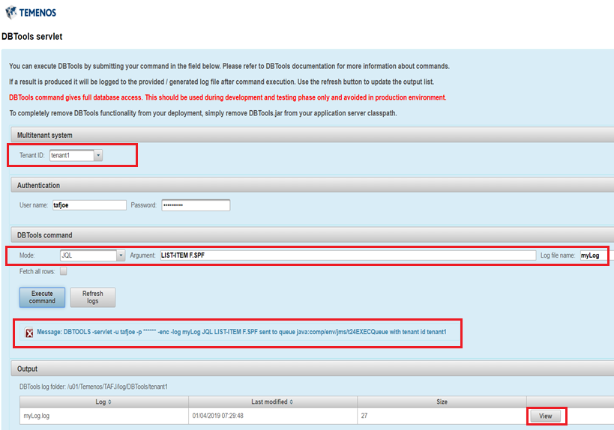Click the Multitenant system section header

pyautogui.click(x=45, y=135)
